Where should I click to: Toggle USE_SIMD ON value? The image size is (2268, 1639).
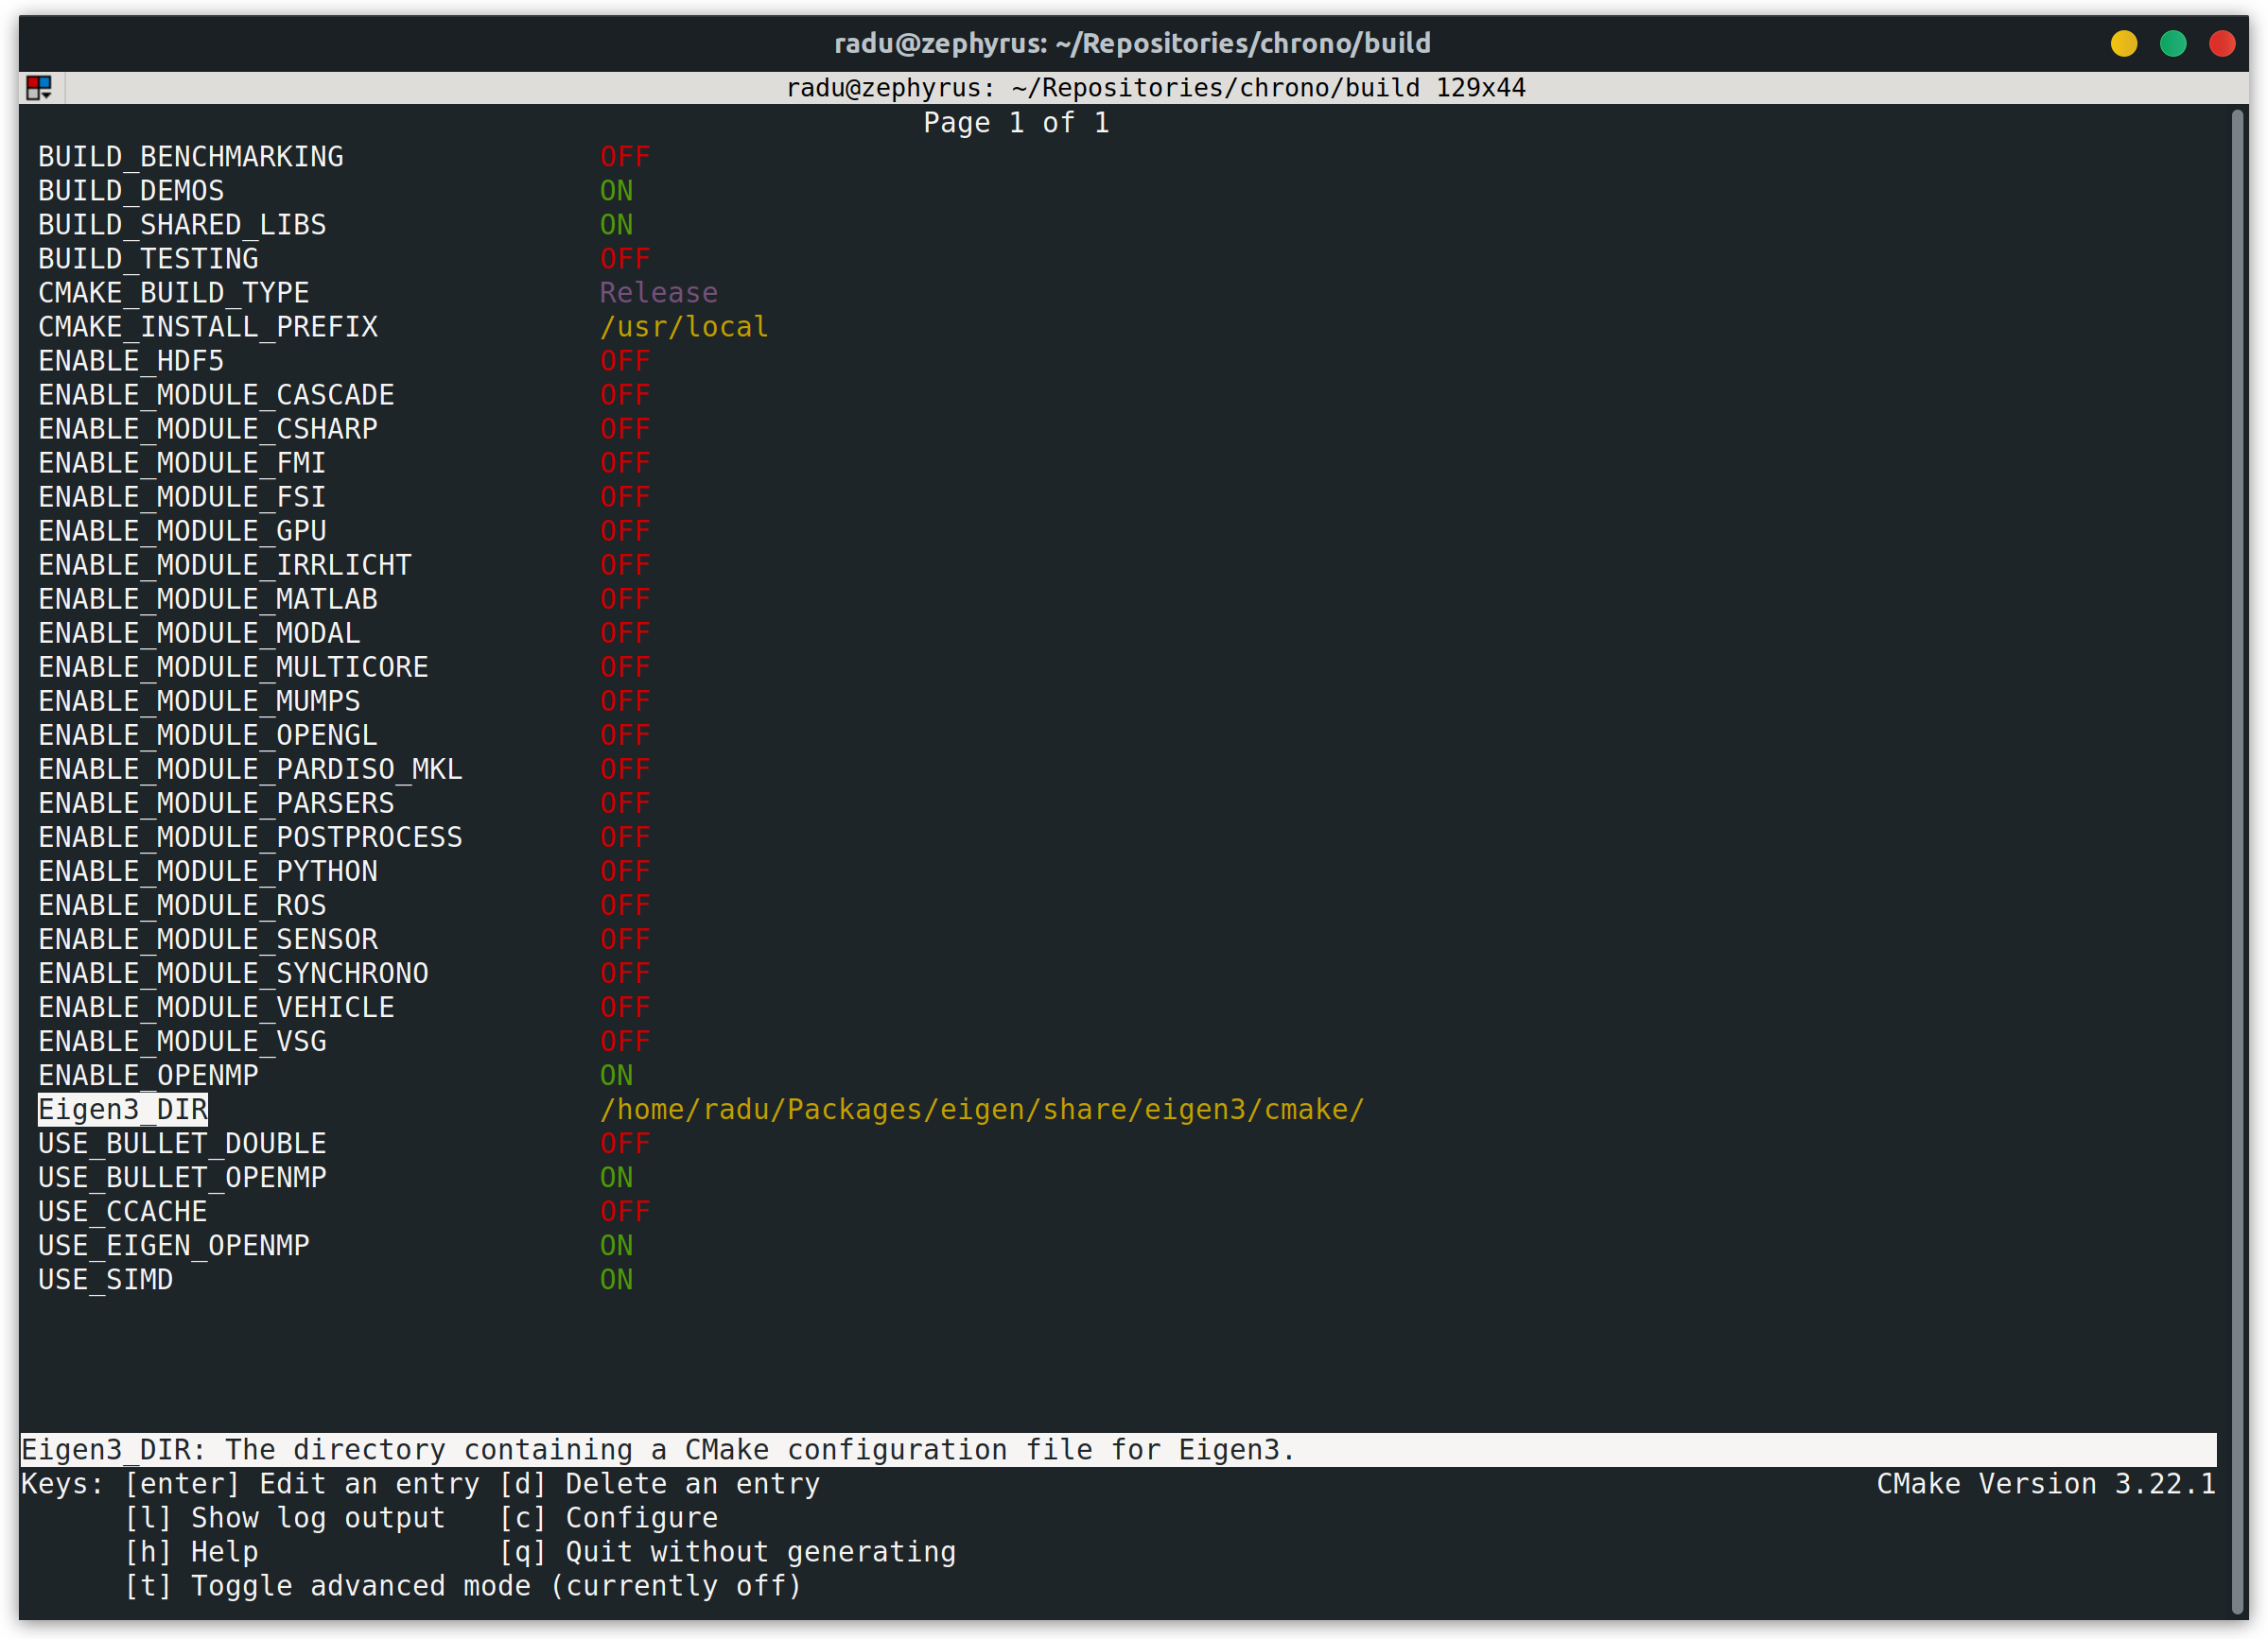tap(616, 1279)
